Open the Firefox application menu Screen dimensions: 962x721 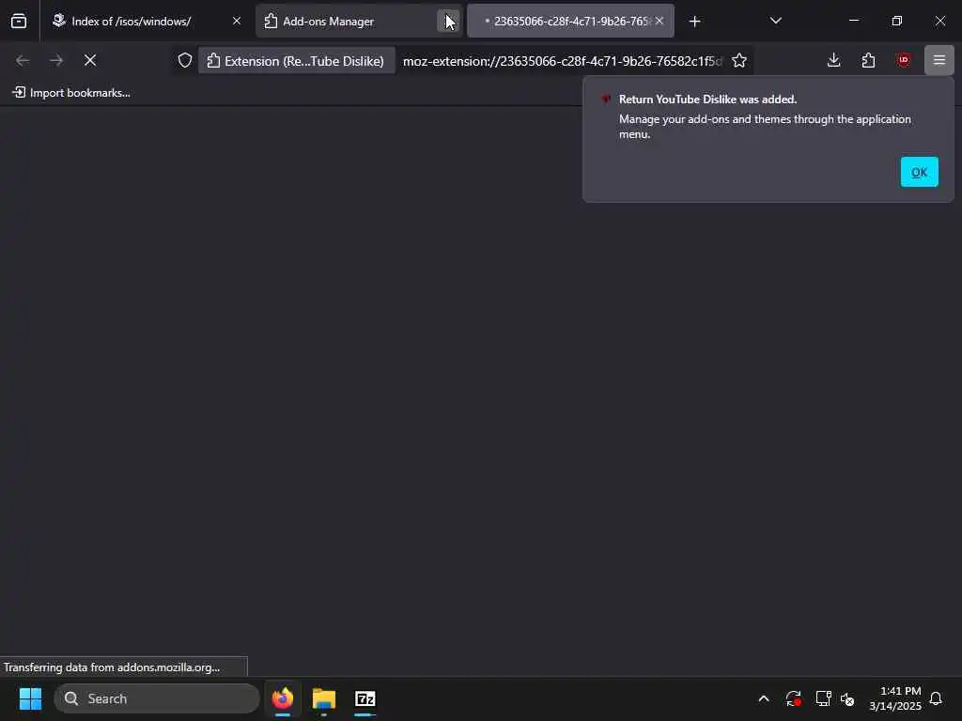coord(939,60)
